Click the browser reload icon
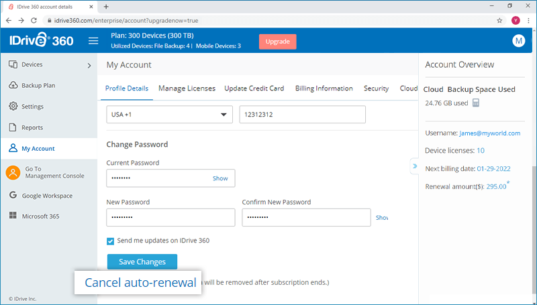 tap(34, 21)
